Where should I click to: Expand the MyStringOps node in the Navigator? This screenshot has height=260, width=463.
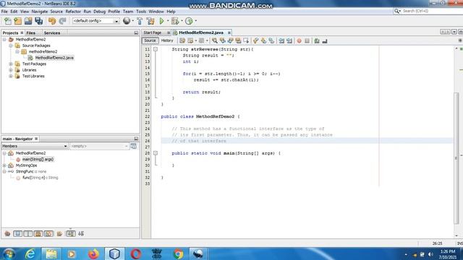4,165
